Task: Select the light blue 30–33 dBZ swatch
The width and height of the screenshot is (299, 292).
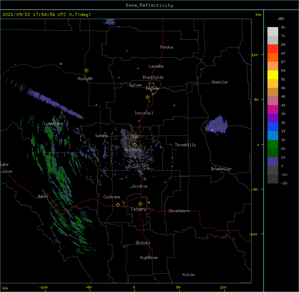Action: tap(273, 136)
